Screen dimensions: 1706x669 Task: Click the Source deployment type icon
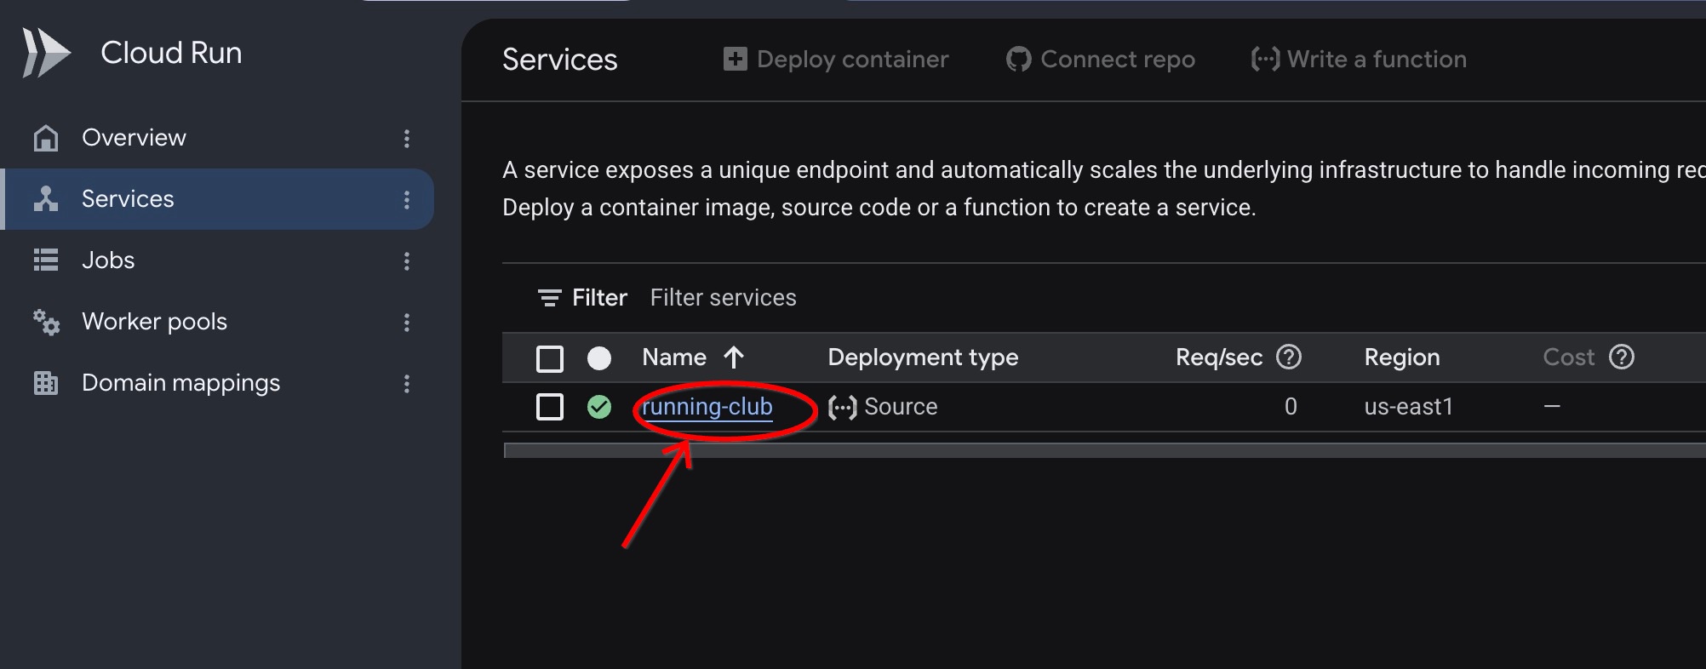coord(842,408)
